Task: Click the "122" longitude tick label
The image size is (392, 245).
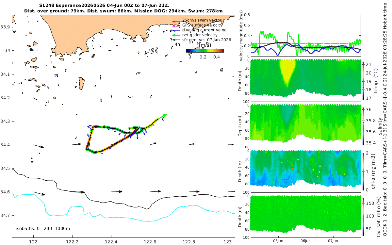Action: [x=33, y=242]
